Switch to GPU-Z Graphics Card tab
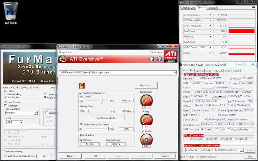This screenshot has height=161, width=258. click(188, 8)
